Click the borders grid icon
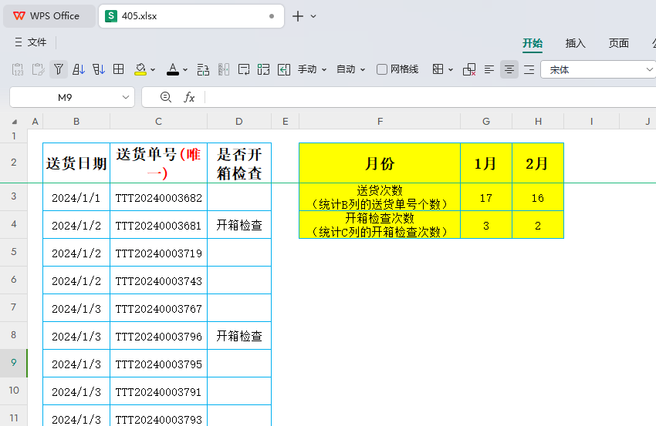 click(x=438, y=69)
